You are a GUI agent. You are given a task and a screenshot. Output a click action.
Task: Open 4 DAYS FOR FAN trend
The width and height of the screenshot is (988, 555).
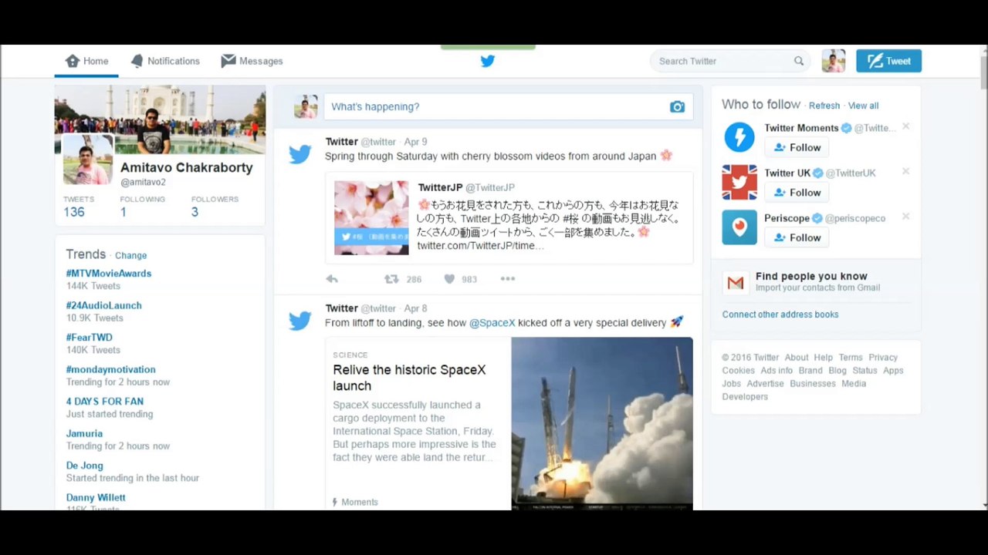coord(105,401)
